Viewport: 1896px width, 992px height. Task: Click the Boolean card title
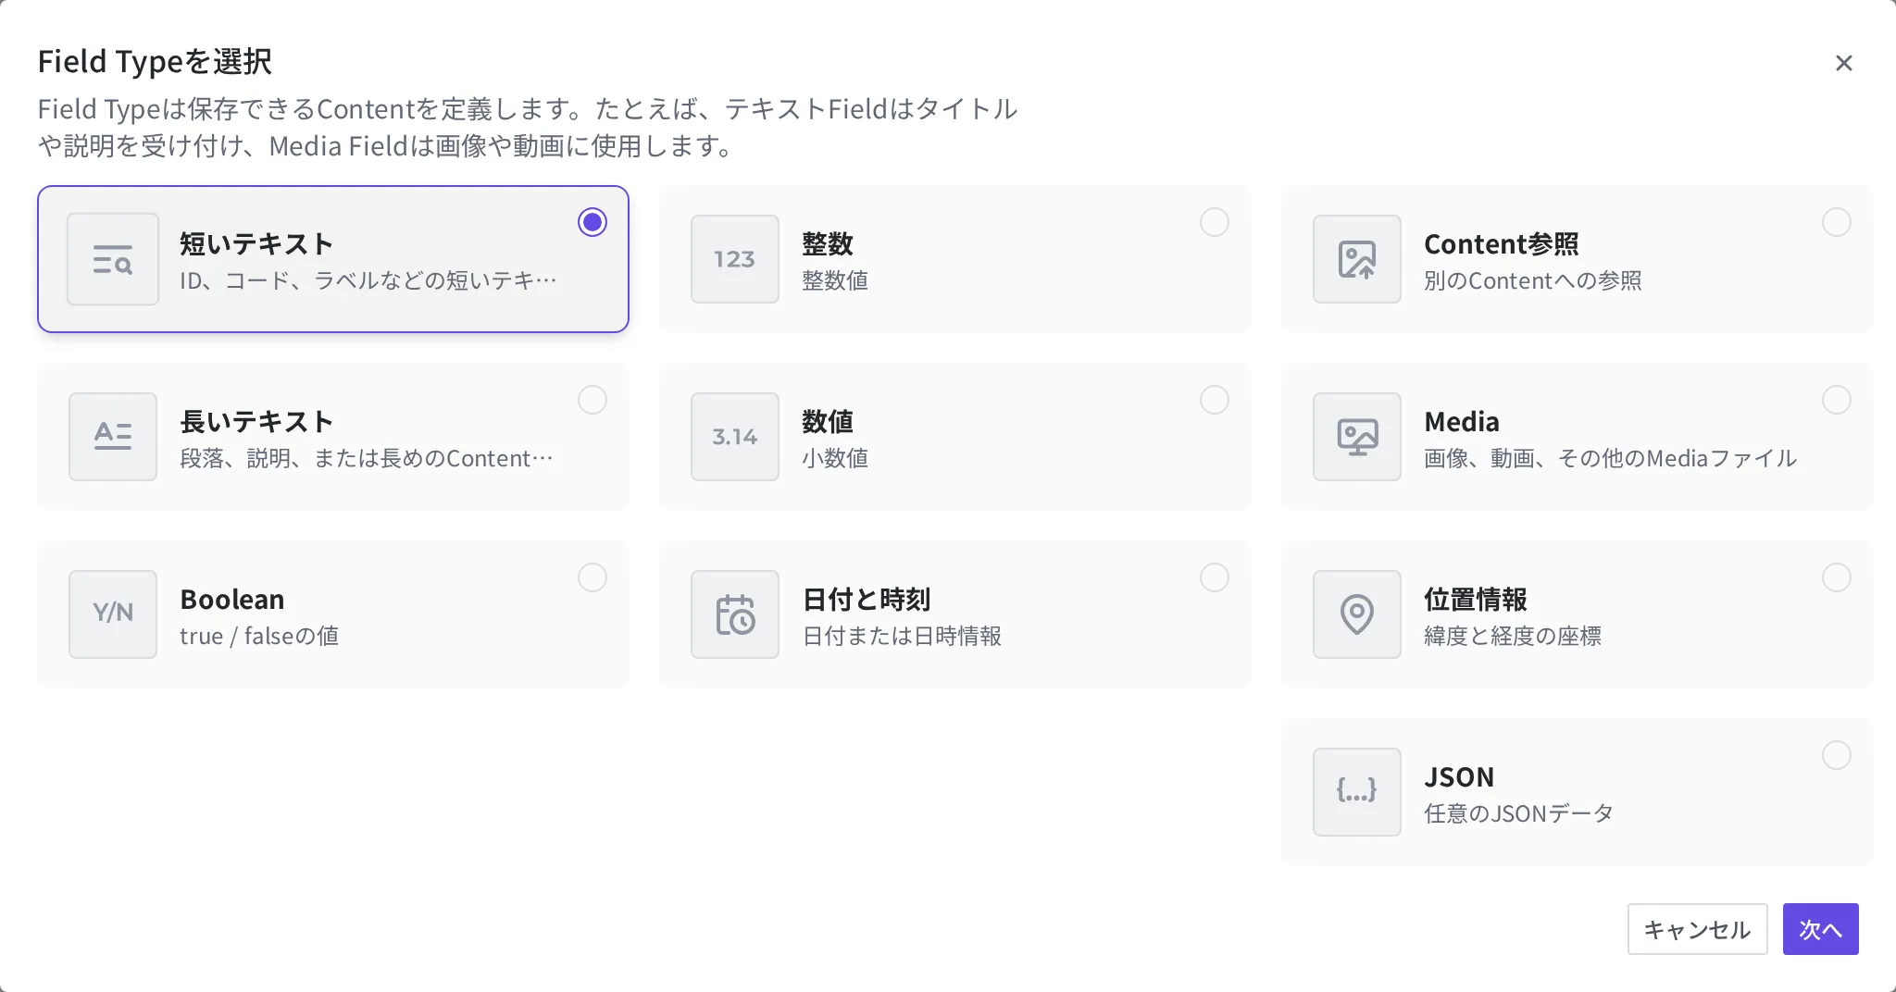232,599
